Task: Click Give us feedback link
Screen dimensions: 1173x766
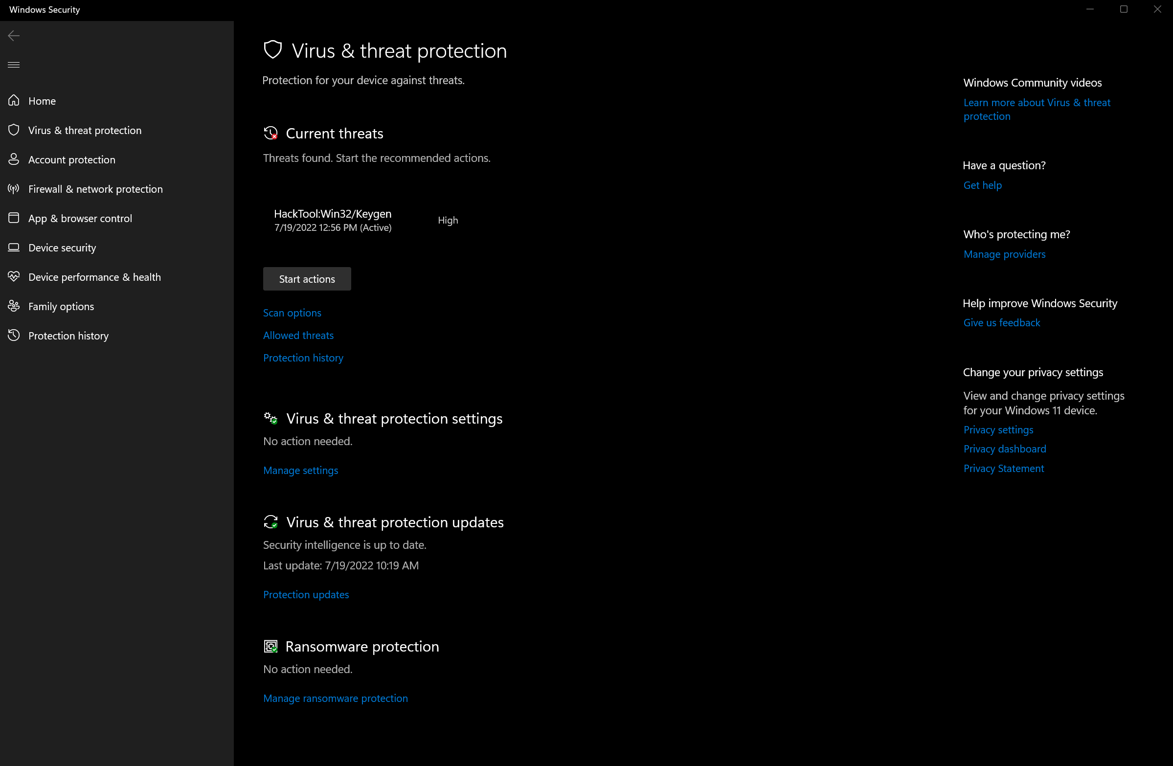Action: pyautogui.click(x=1001, y=322)
